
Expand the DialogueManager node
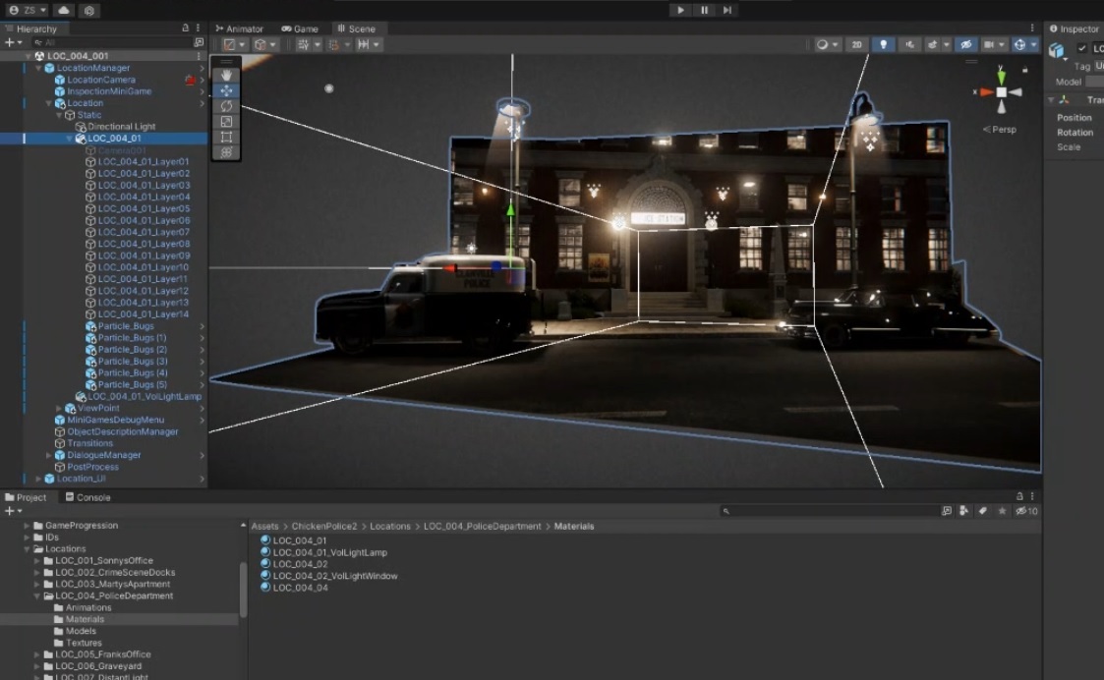[48, 455]
